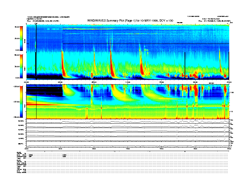Image resolution: width=247 pixels, height=191 pixels.
Task: Click the Cal marker label above RAD2 panel
Action: pos(36,23)
